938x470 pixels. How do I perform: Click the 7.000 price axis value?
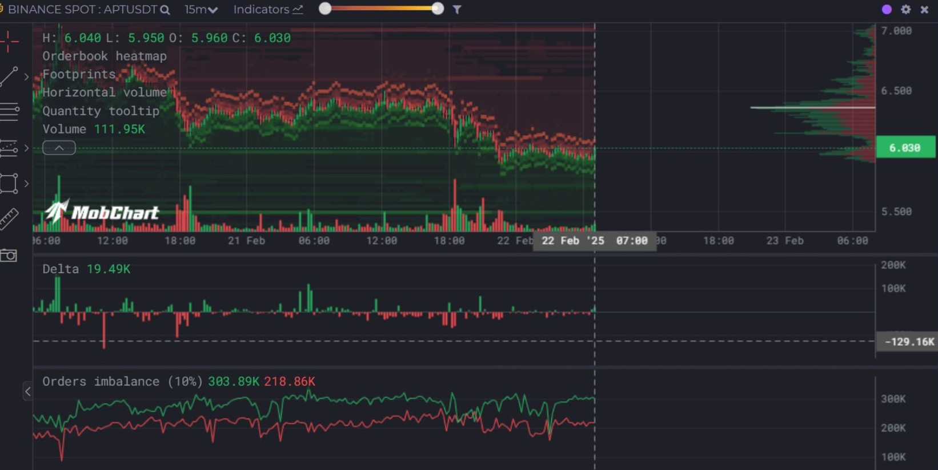[x=896, y=31]
